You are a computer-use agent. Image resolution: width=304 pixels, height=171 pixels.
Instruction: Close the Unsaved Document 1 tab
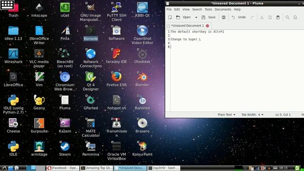pyautogui.click(x=208, y=26)
